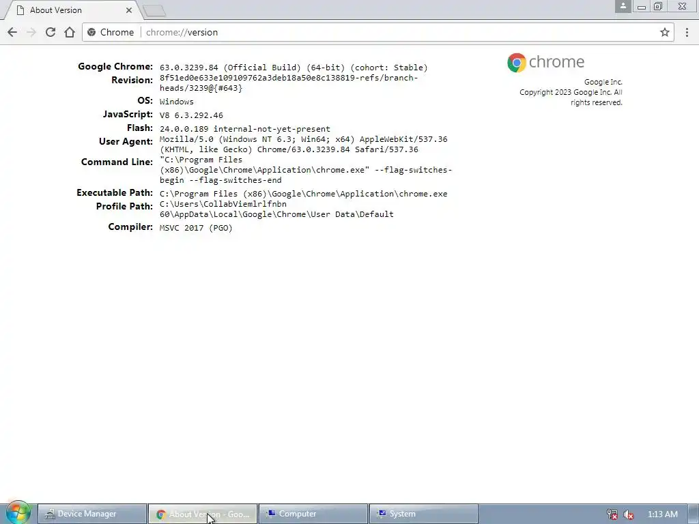Open Chrome's three-dot menu
The image size is (699, 524).
[x=687, y=32]
